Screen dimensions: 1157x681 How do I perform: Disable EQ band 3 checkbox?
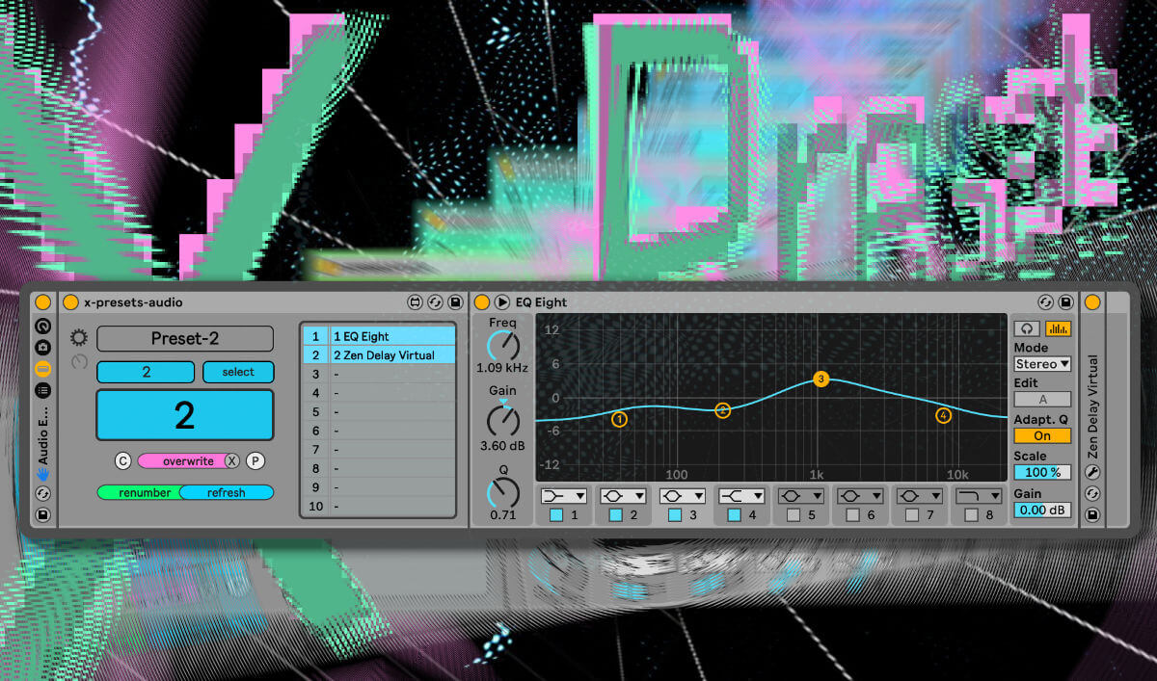click(675, 515)
